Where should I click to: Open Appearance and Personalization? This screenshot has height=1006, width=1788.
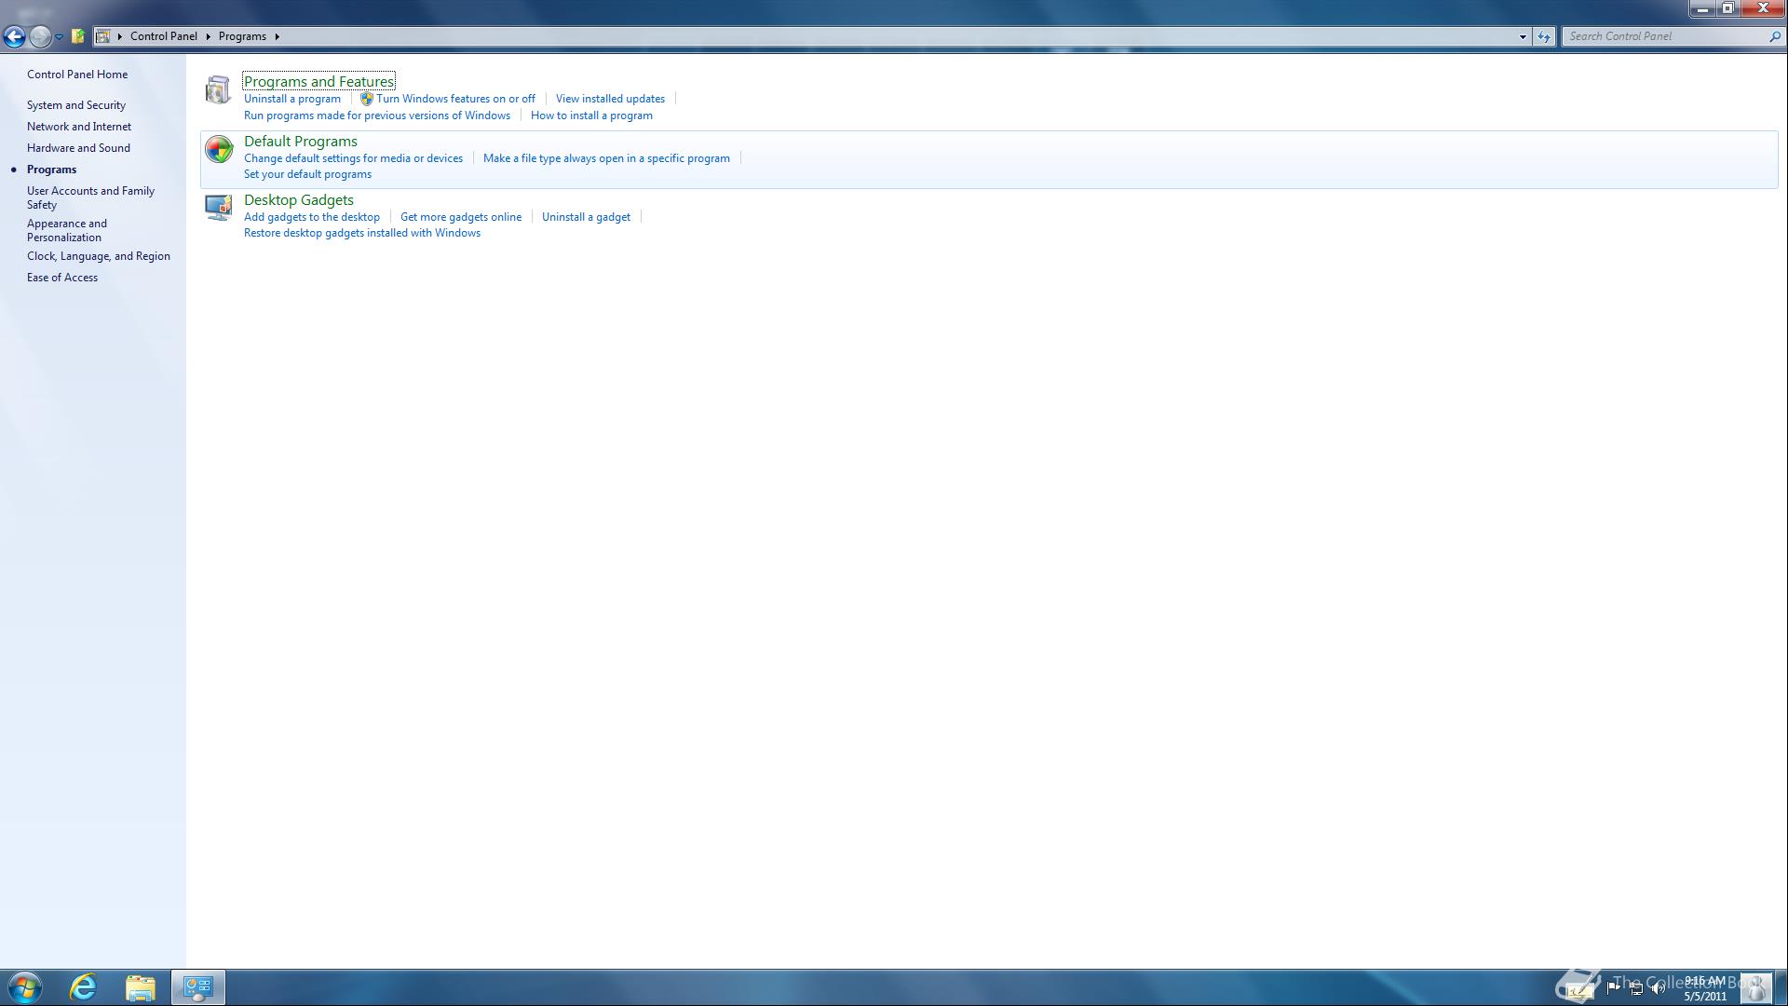tap(67, 230)
